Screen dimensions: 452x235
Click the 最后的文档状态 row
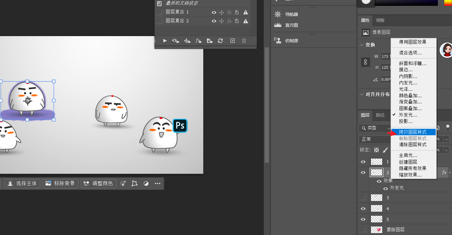[203, 3]
